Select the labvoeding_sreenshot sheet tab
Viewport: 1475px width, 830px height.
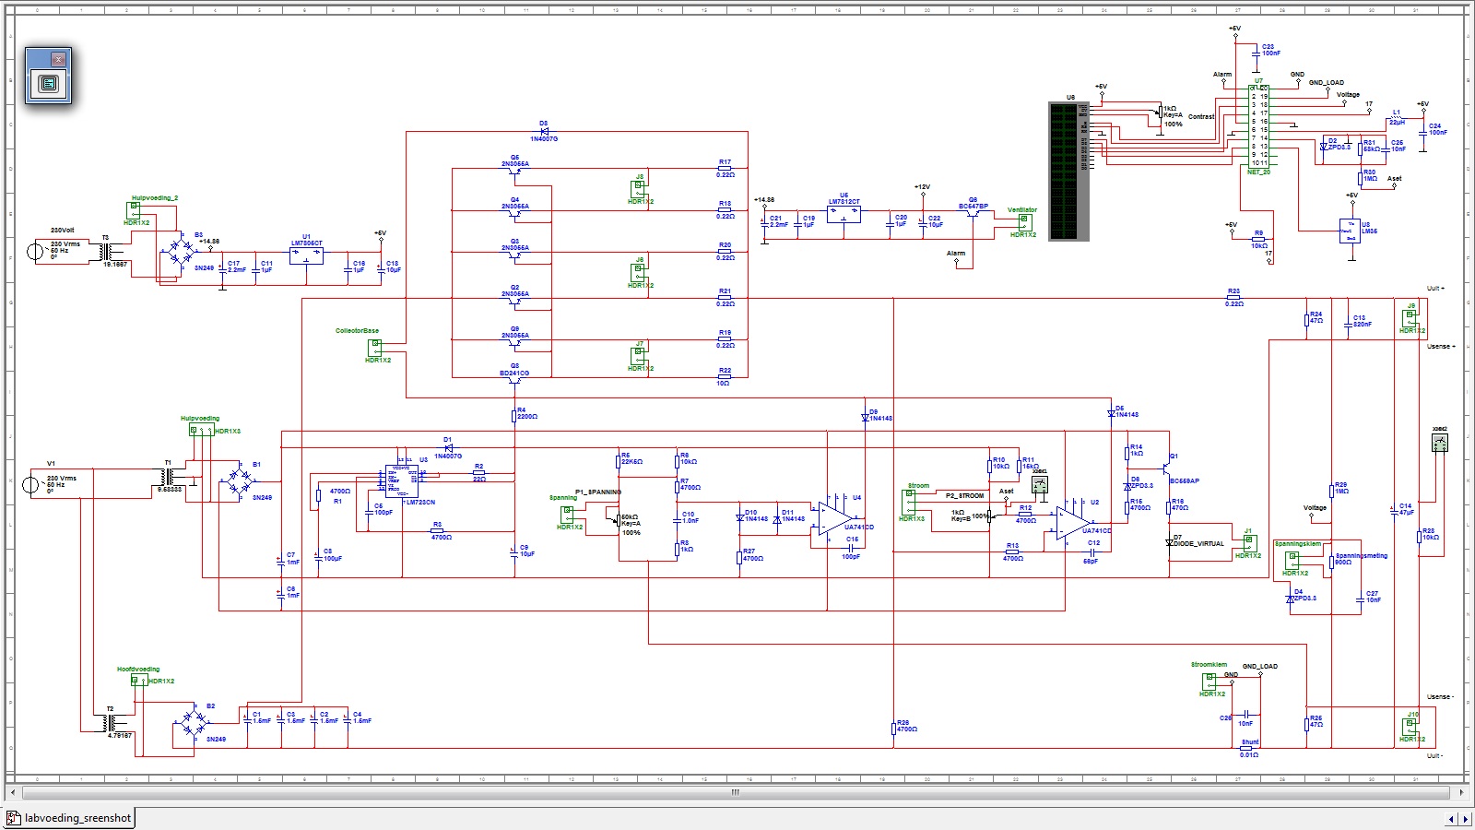[x=69, y=818]
